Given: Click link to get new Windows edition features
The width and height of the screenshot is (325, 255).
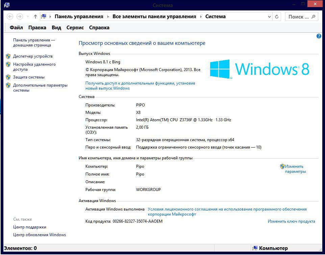Looking at the screenshot, I should click(140, 86).
